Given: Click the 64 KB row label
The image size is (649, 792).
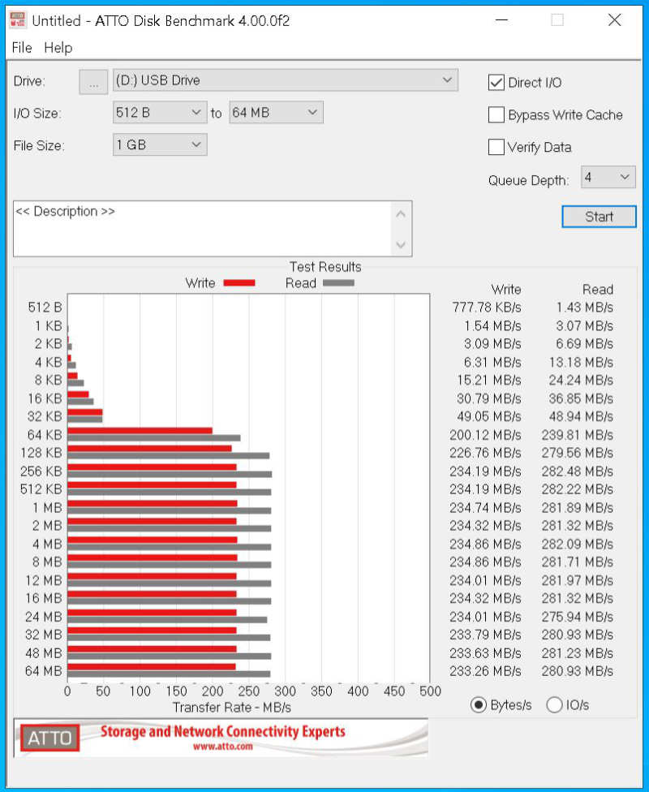Looking at the screenshot, I should (x=45, y=435).
